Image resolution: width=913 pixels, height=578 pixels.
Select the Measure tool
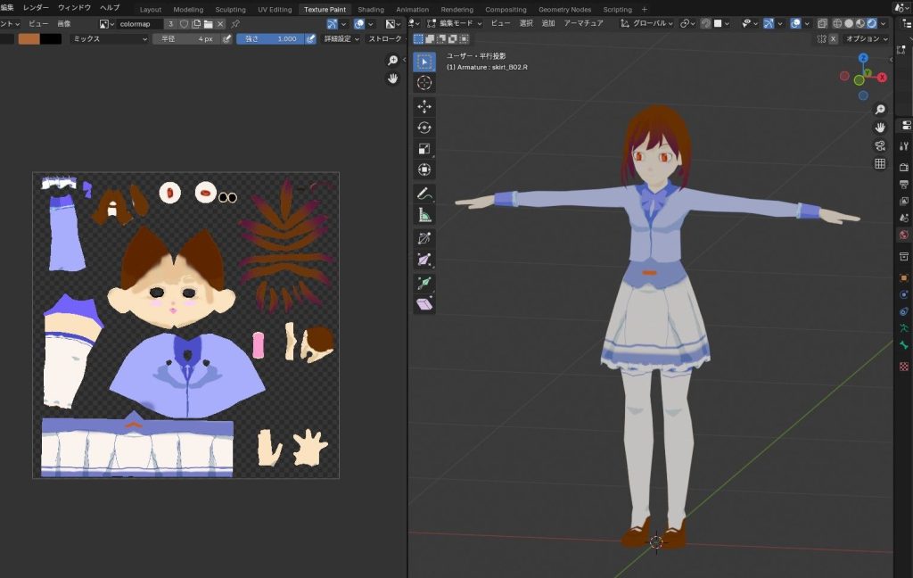pos(424,215)
